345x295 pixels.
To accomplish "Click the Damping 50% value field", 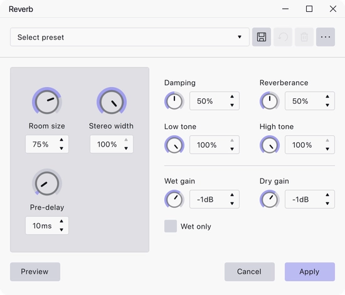I will (x=215, y=101).
